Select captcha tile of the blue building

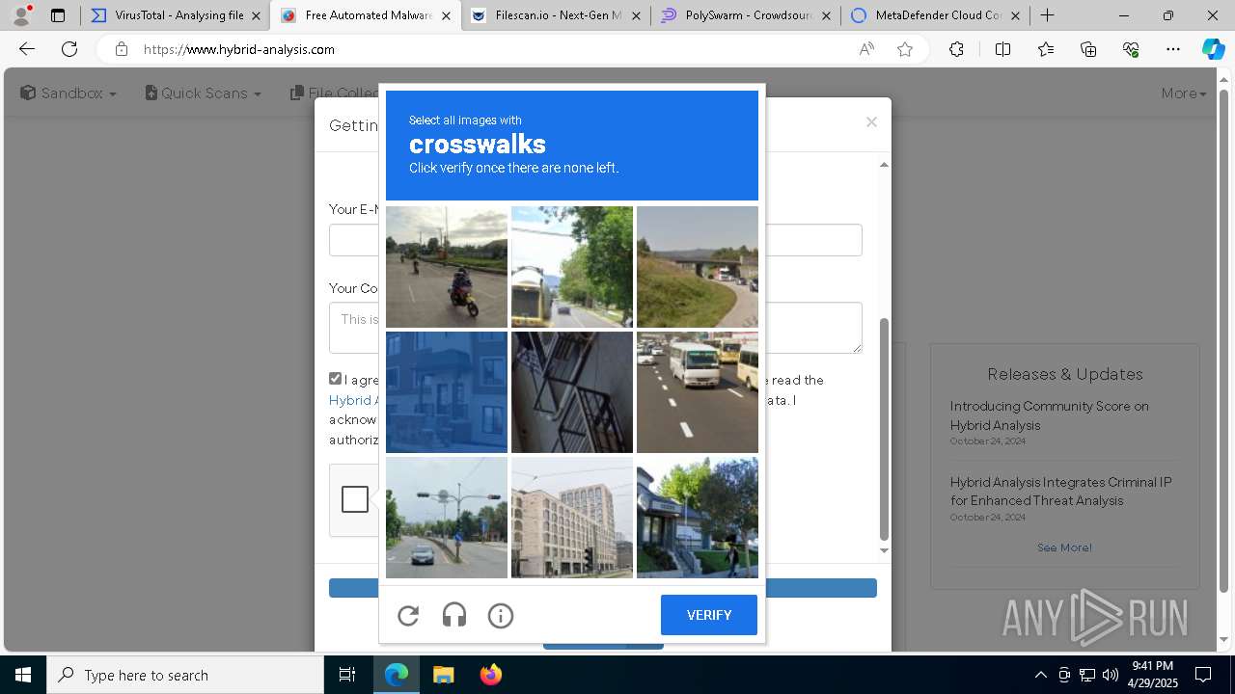click(447, 392)
